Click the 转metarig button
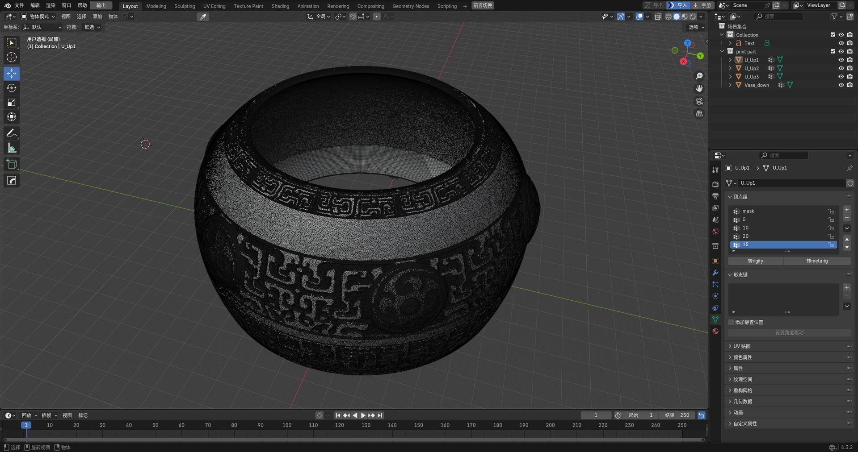The width and height of the screenshot is (858, 452). coord(817,261)
